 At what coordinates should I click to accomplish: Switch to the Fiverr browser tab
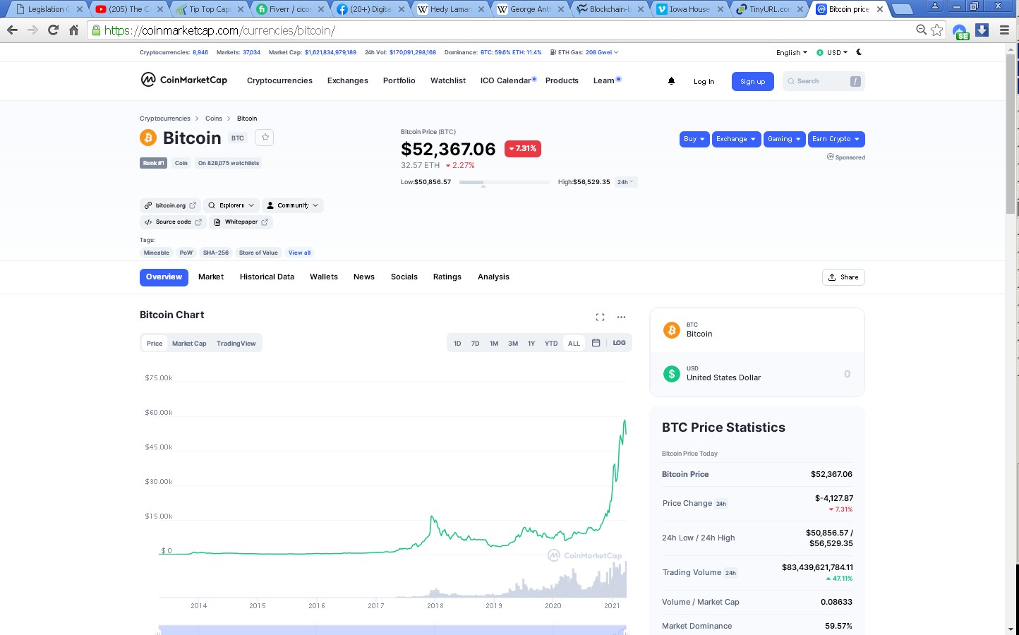pos(290,9)
